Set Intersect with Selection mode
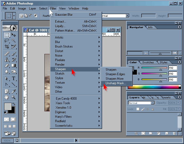 point(35,16)
